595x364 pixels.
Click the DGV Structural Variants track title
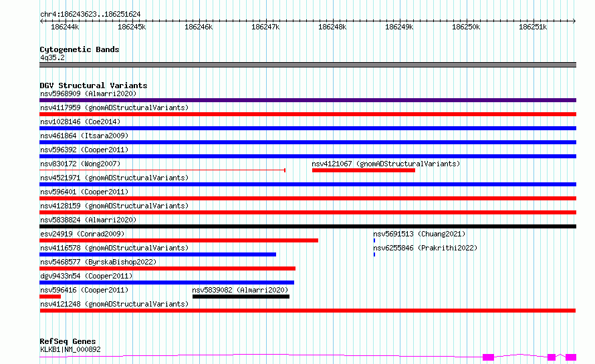[x=94, y=85]
